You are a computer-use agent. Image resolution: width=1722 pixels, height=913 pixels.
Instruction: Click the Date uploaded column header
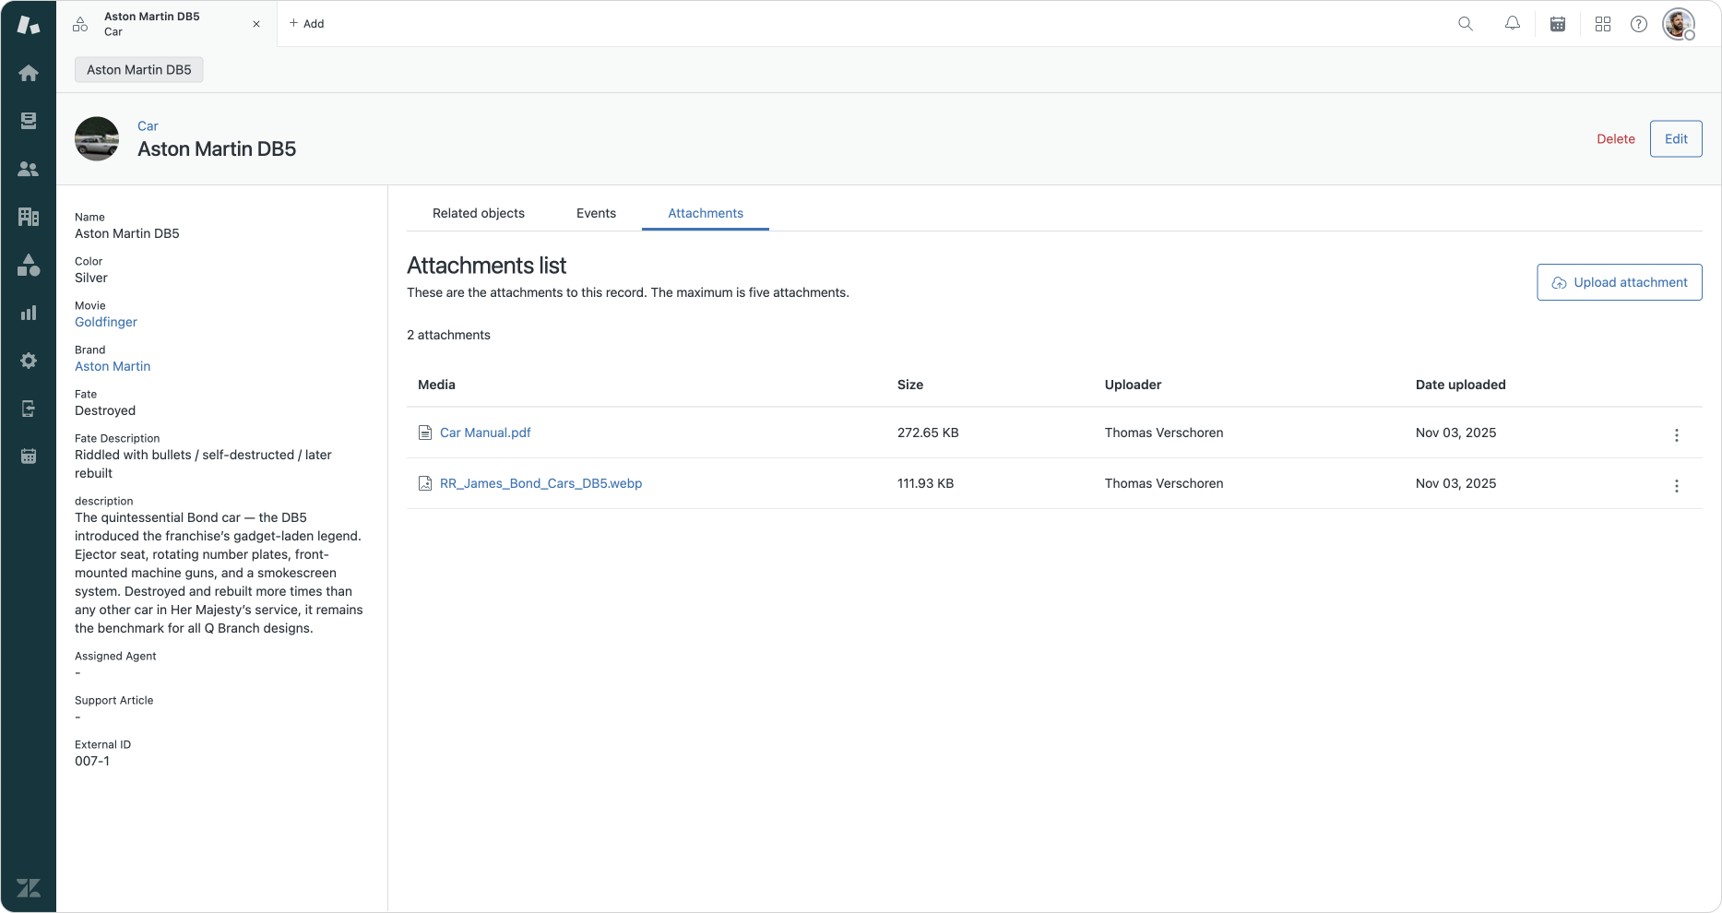tap(1461, 385)
